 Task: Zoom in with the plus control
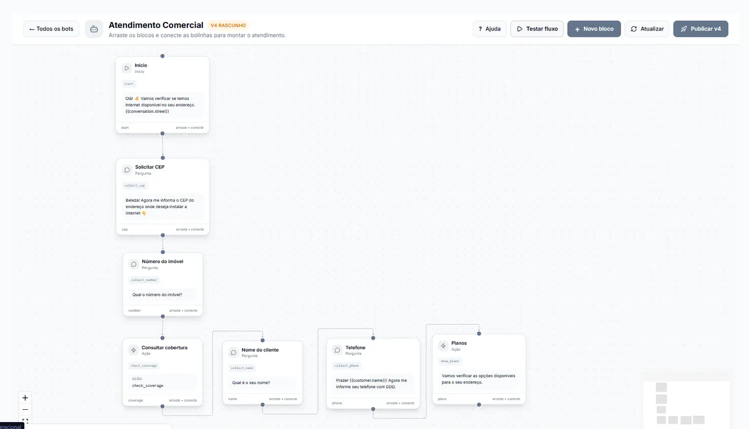coord(25,398)
